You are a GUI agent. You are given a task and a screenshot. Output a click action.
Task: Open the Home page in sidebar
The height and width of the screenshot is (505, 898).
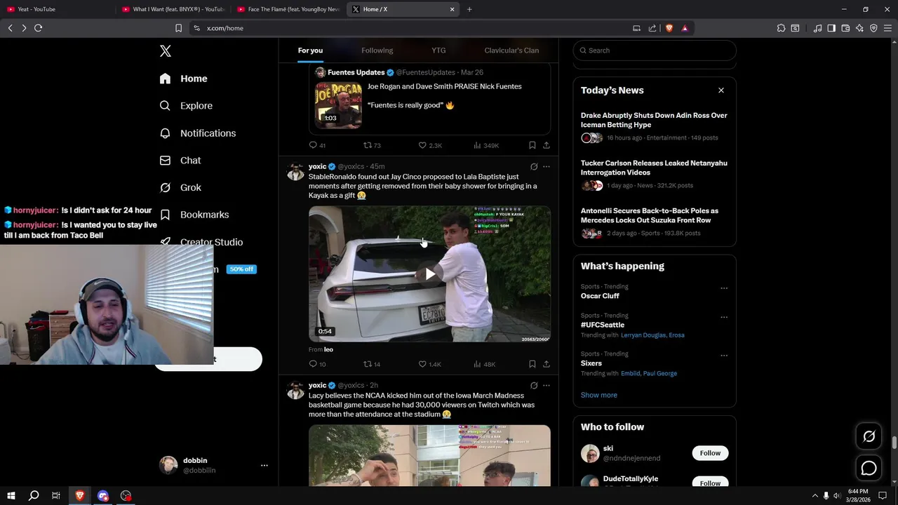pos(184,79)
